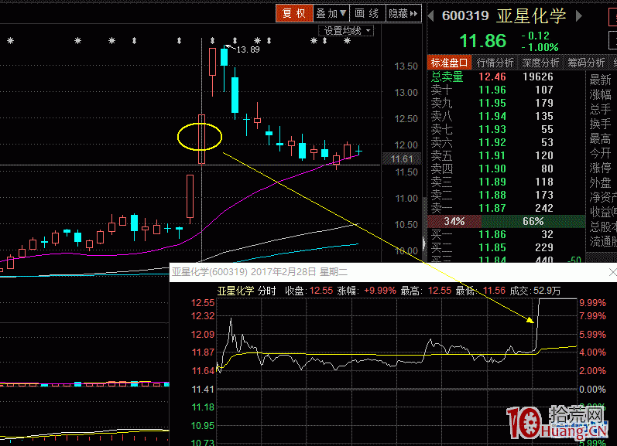The image size is (617, 446).
Task: Click the 涨停 label in side column
Action: click(x=600, y=168)
